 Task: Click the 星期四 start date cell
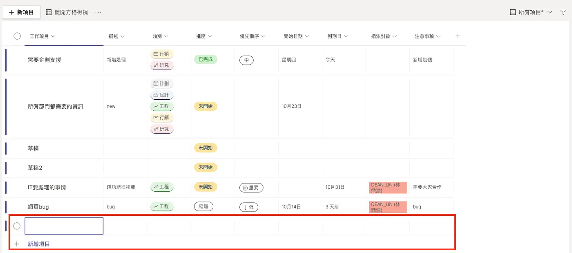coord(289,60)
